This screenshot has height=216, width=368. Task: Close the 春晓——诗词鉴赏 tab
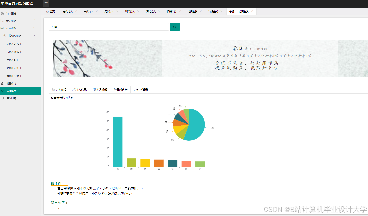[252, 11]
